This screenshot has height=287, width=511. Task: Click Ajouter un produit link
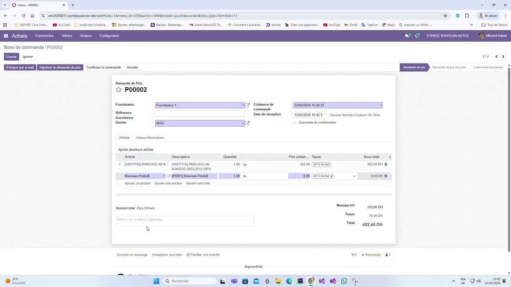pyautogui.click(x=137, y=183)
